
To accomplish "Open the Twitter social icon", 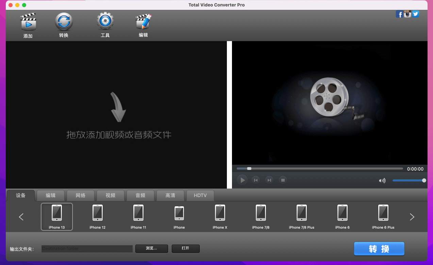I will [x=415, y=14].
